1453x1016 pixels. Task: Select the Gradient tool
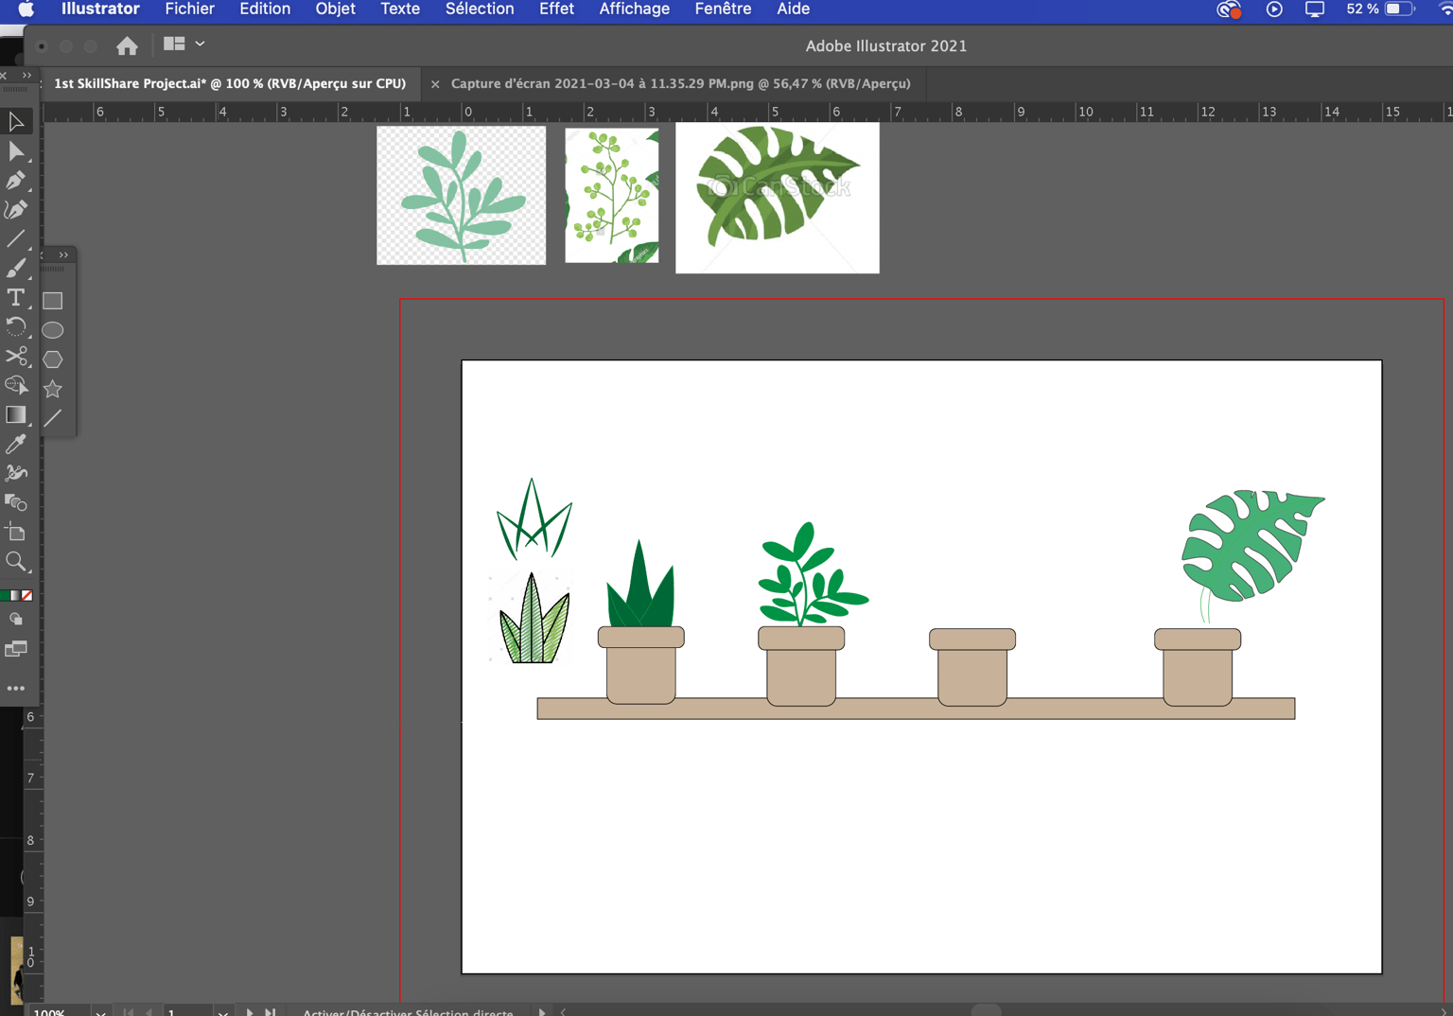(16, 414)
